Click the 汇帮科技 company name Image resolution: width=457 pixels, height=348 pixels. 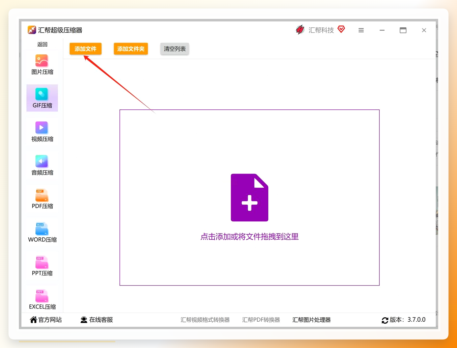(321, 30)
